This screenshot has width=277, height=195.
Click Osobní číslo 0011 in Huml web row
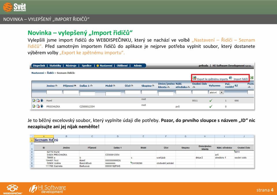tap(195, 101)
